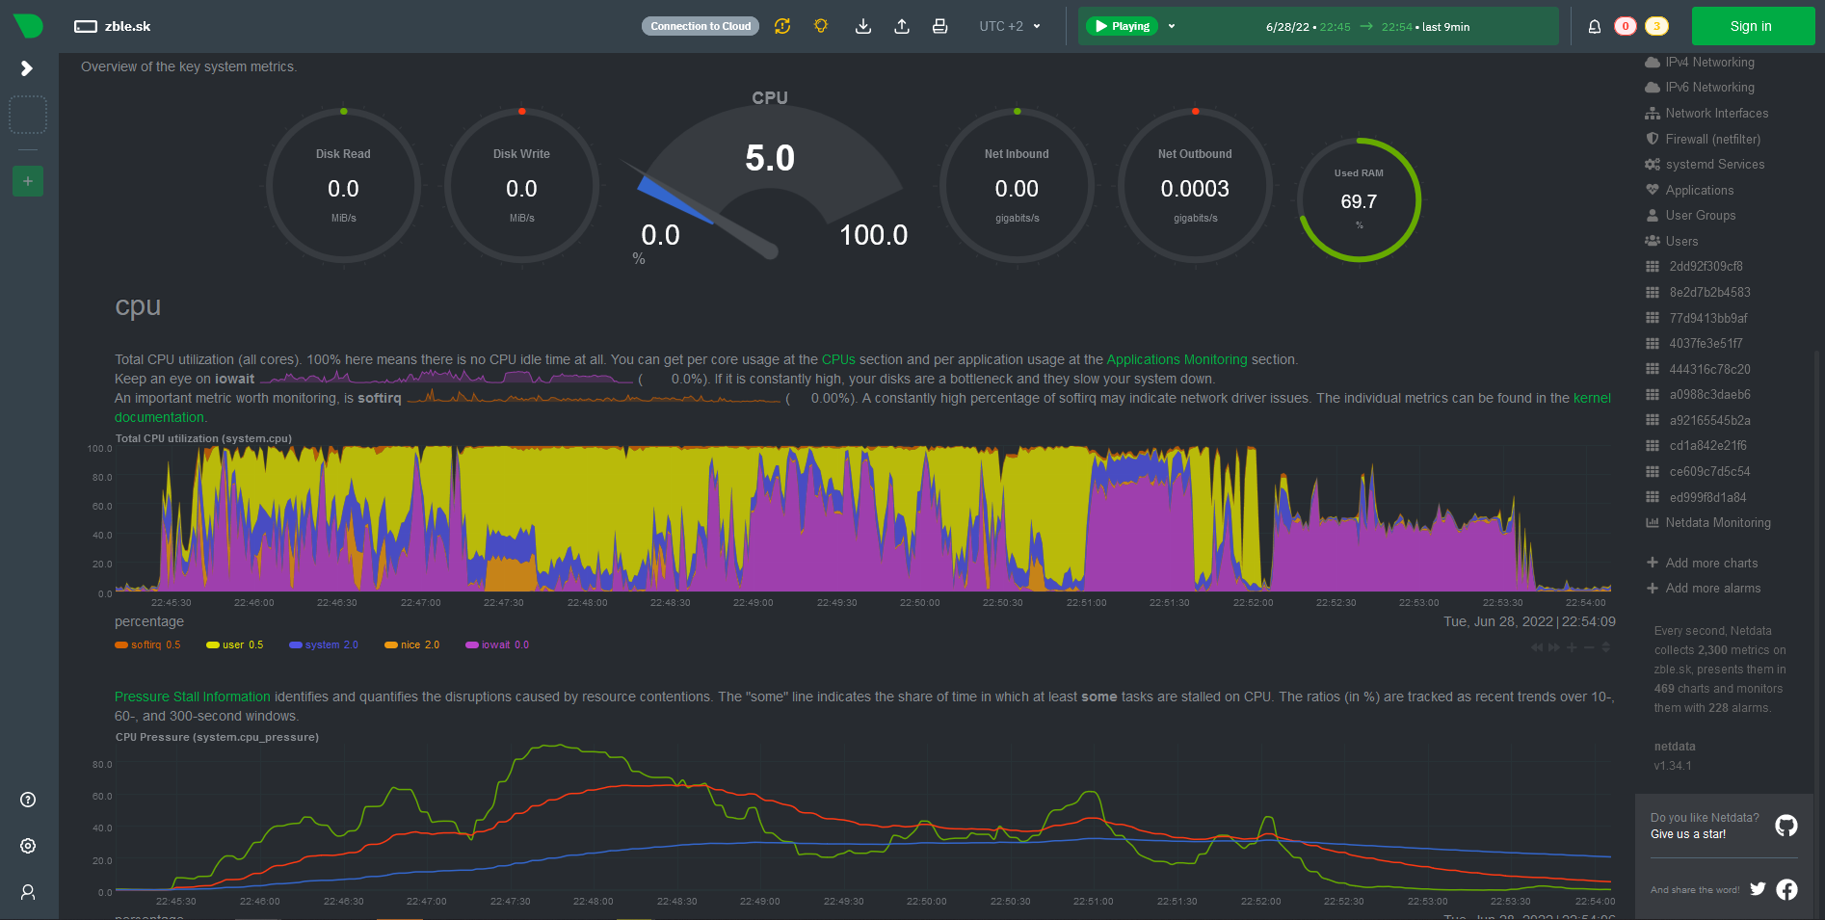The height and width of the screenshot is (920, 1825).
Task: Click the export snapshot upload icon
Action: pyautogui.click(x=902, y=26)
